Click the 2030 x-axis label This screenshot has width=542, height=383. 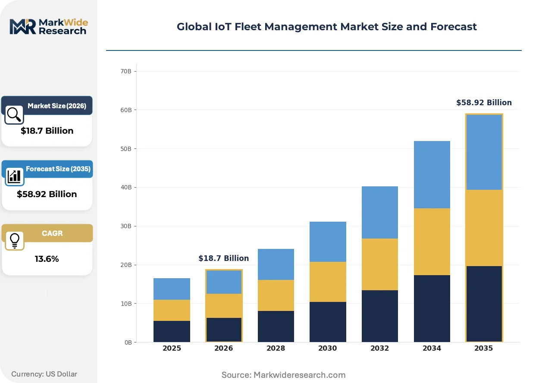click(328, 348)
